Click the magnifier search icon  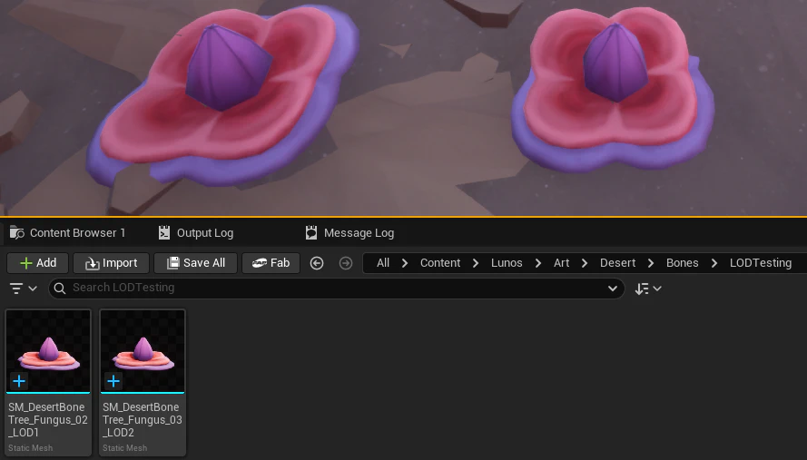click(60, 289)
